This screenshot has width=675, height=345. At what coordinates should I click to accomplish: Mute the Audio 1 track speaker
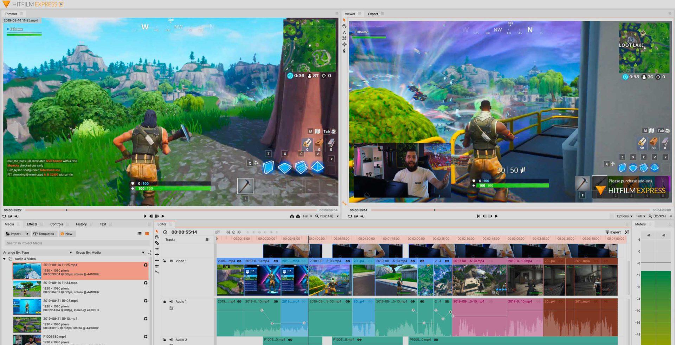click(x=171, y=301)
